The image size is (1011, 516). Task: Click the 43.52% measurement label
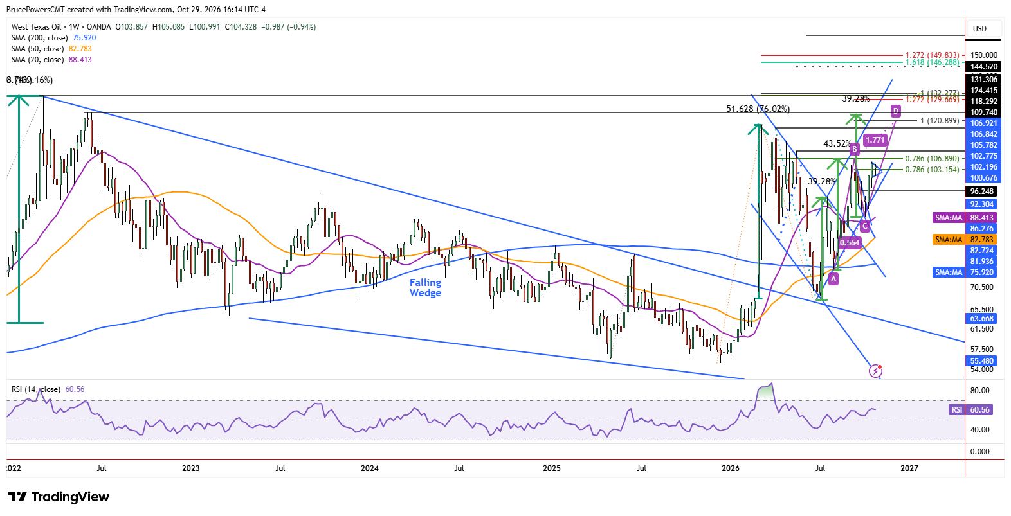(837, 144)
